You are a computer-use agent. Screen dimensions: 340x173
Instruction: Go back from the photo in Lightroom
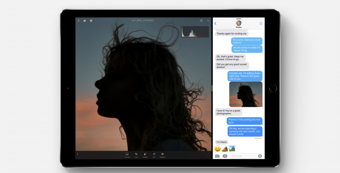pos(79,21)
